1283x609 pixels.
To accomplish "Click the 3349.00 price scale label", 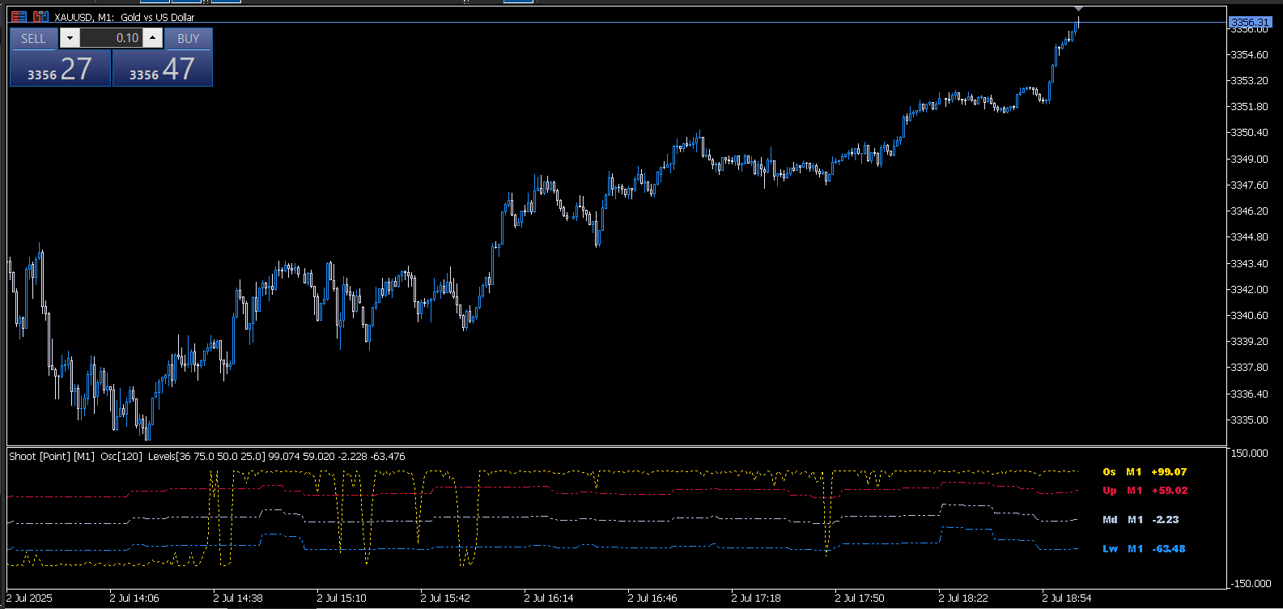I will tap(1250, 160).
